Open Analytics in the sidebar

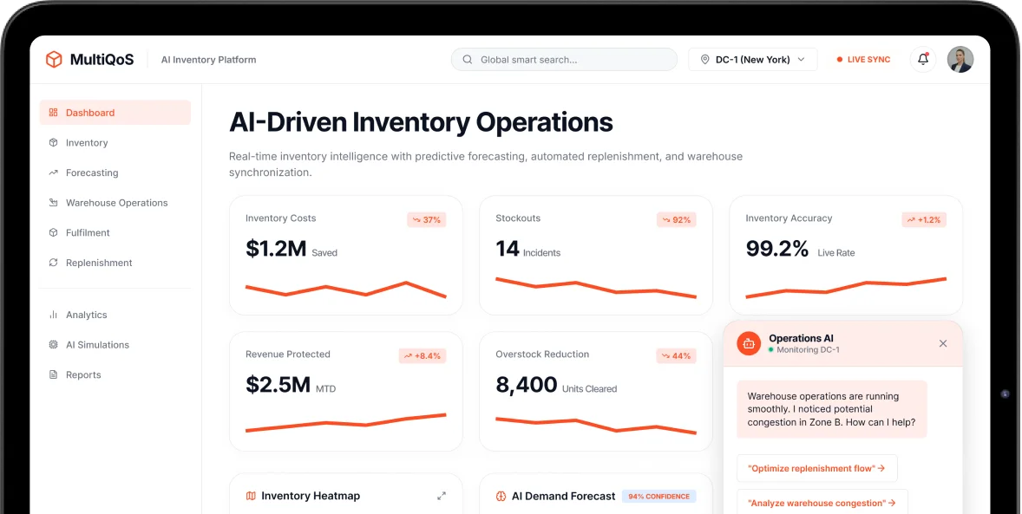tap(115, 315)
